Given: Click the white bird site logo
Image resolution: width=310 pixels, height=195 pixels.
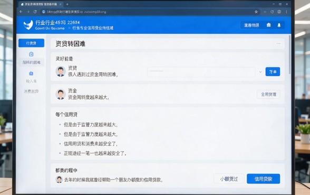Looking at the screenshot, I should coord(28,25).
